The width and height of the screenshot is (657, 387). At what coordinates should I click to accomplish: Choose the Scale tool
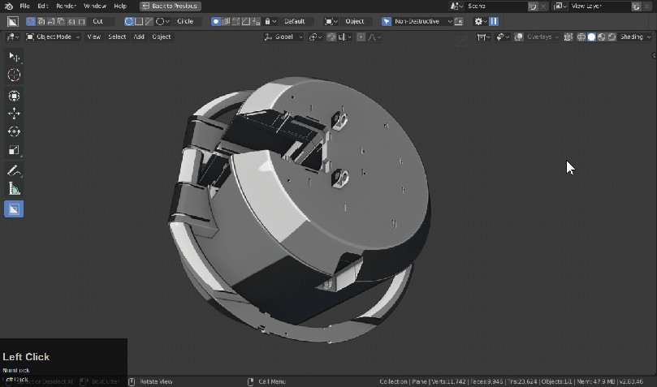click(14, 150)
